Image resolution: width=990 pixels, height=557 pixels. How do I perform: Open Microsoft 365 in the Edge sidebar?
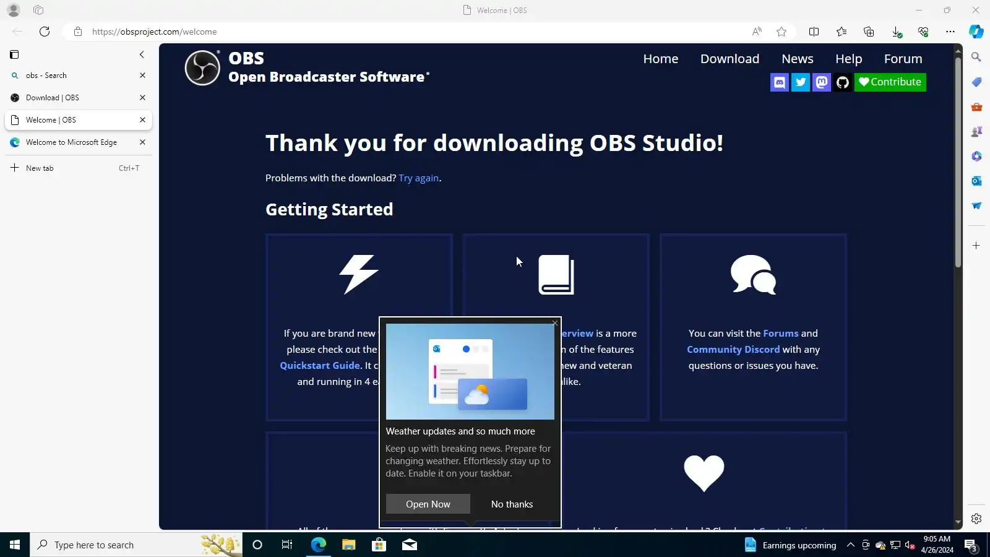pyautogui.click(x=976, y=156)
